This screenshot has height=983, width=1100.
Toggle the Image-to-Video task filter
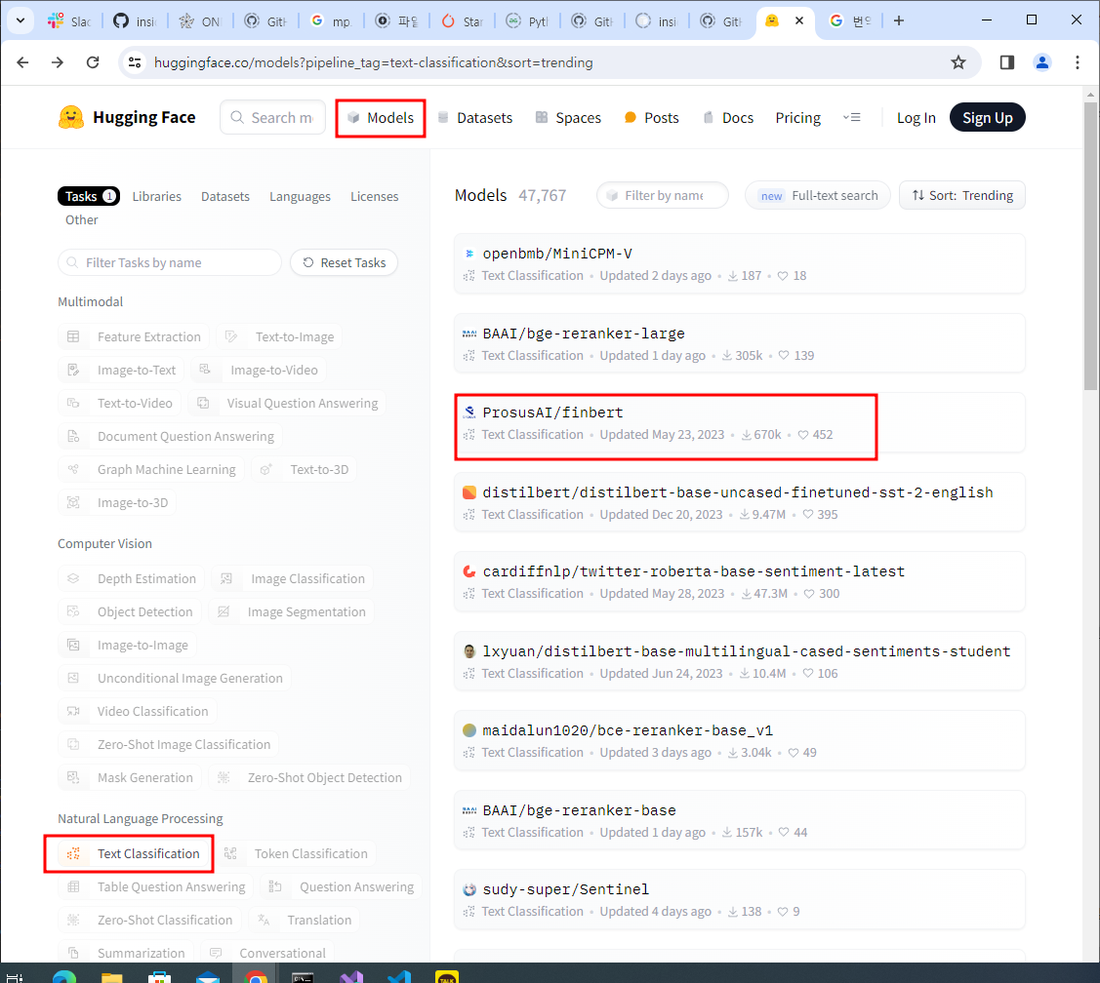pos(259,371)
